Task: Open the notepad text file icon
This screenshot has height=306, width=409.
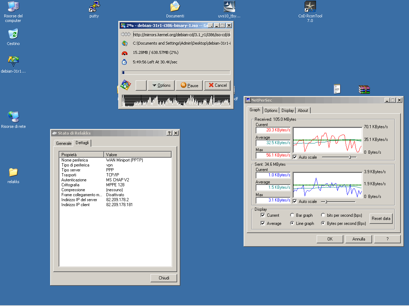Action: coord(337,89)
